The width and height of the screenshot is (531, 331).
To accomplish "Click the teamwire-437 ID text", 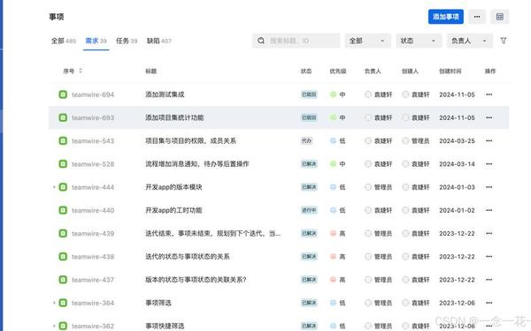I will click(93, 280).
